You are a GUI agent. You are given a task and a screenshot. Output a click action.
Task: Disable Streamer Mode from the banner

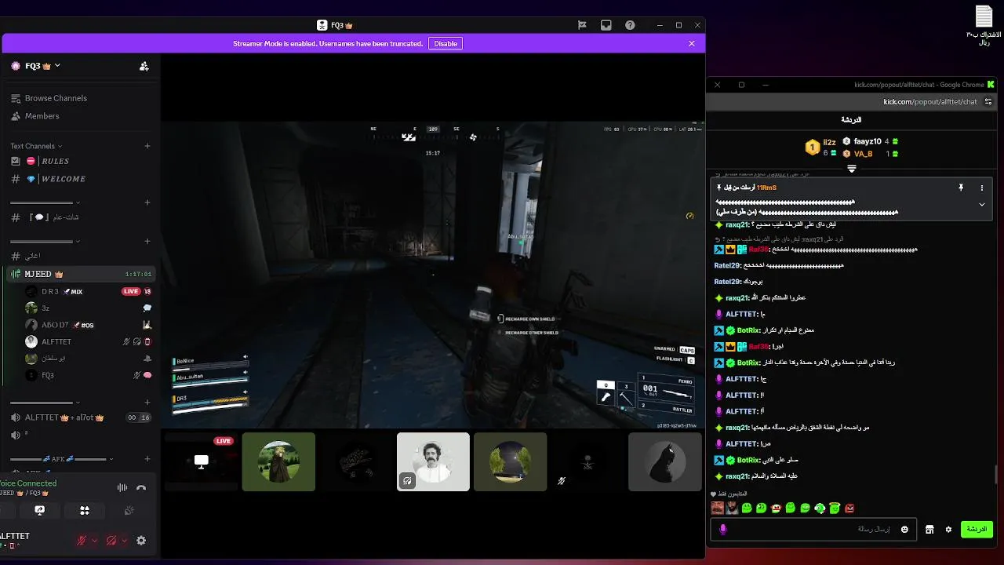[x=446, y=44]
